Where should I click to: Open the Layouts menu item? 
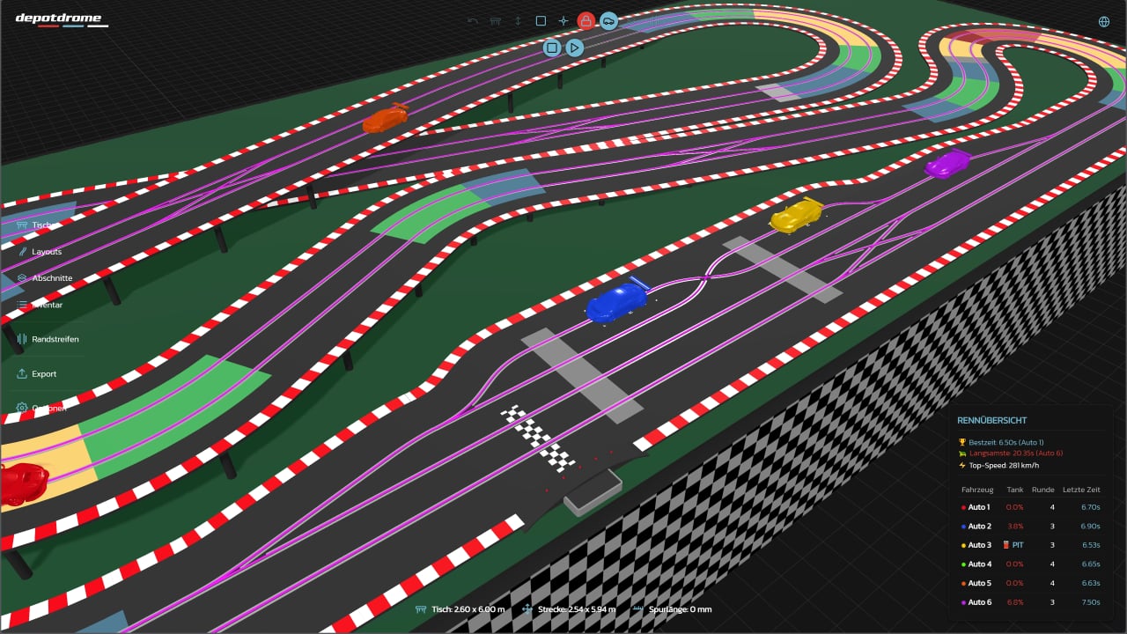(x=40, y=252)
